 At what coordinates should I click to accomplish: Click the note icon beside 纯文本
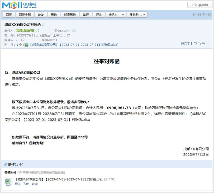click(x=195, y=44)
